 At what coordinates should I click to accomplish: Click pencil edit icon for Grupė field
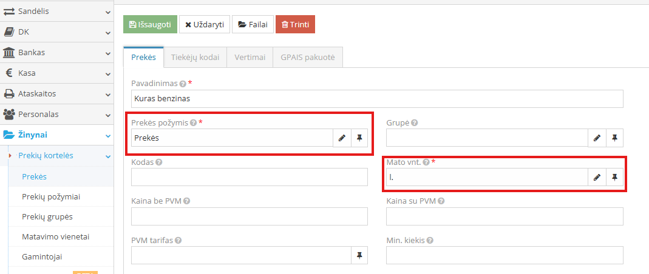point(597,138)
